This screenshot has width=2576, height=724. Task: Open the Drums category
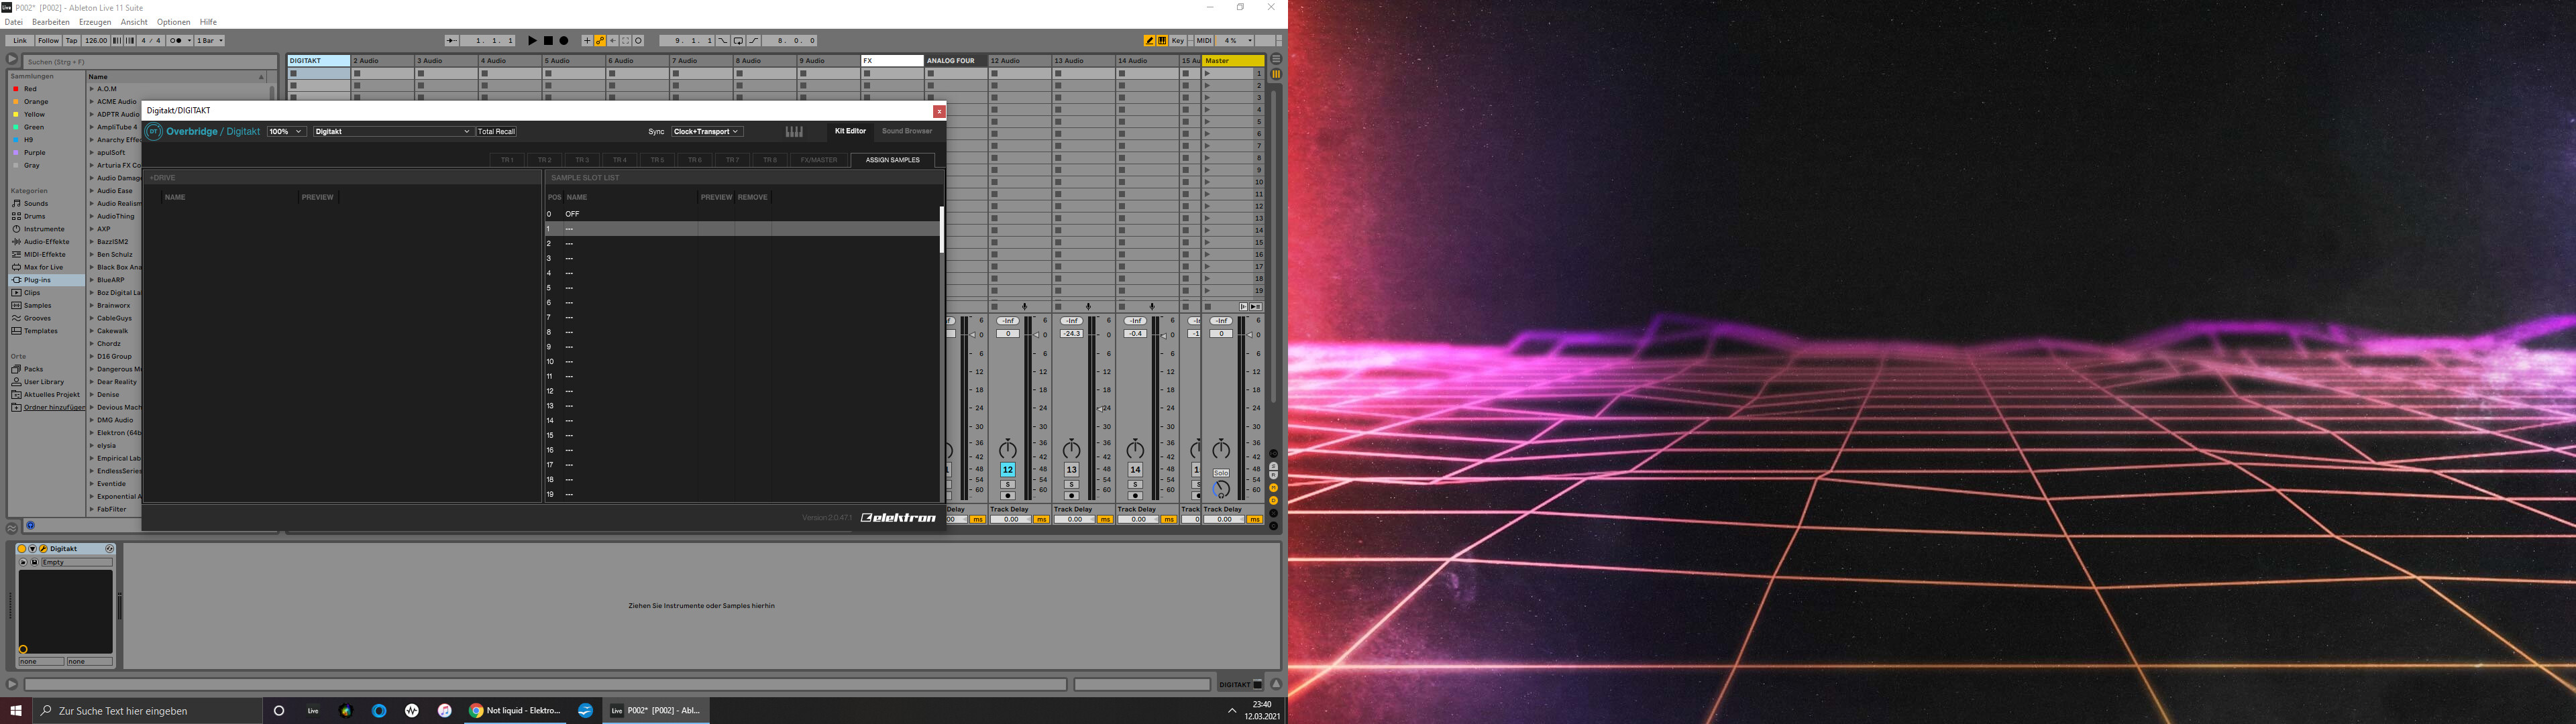tap(34, 216)
